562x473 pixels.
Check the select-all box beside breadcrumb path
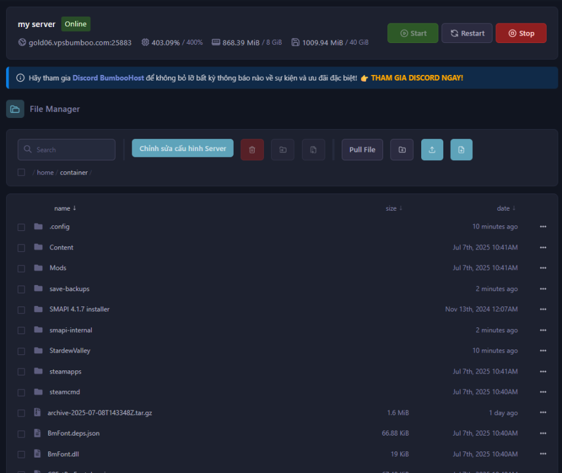[21, 173]
